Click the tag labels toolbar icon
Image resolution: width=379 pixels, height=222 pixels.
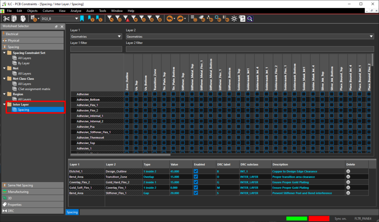tap(202, 18)
